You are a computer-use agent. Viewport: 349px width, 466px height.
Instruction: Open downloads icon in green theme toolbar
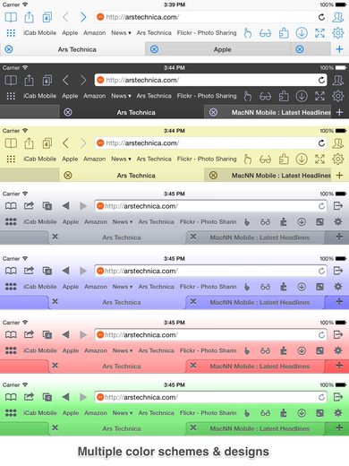coord(302,413)
